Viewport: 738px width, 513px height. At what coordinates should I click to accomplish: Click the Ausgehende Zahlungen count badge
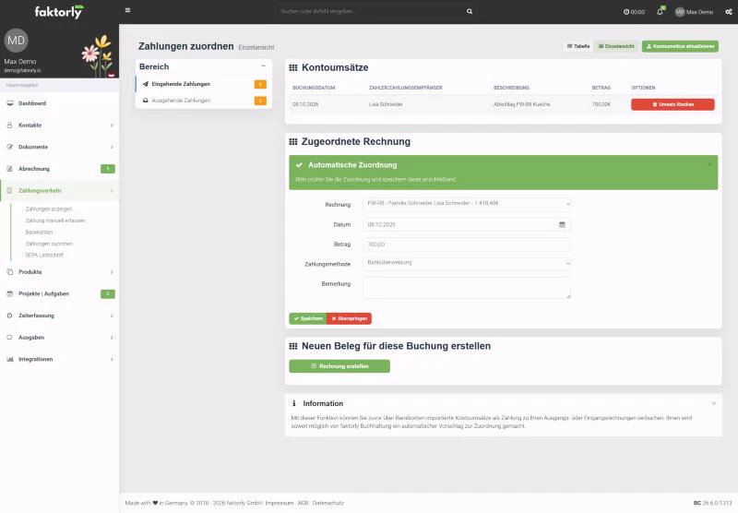pos(260,101)
